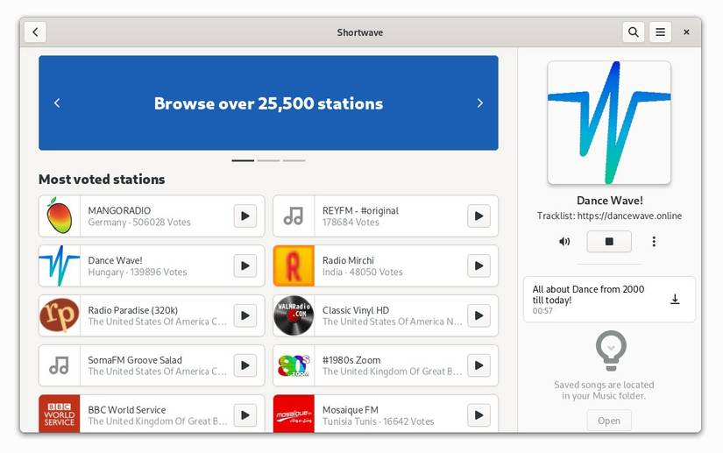Select All about Dance song entry
Viewport: 723px width, 453px height.
coord(609,299)
